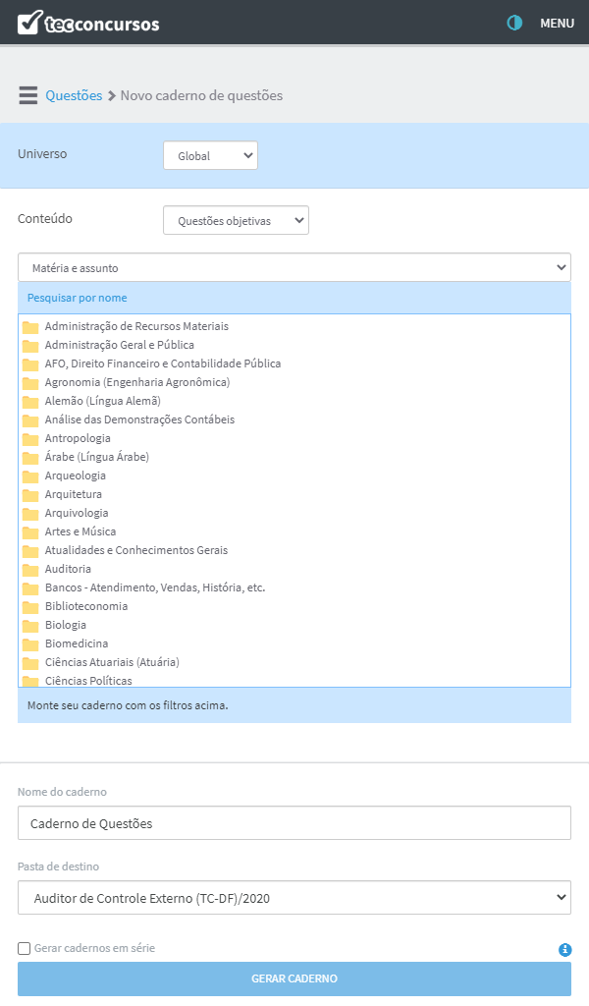This screenshot has height=1006, width=589.
Task: Select the Arquivologia subject
Action: point(77,512)
